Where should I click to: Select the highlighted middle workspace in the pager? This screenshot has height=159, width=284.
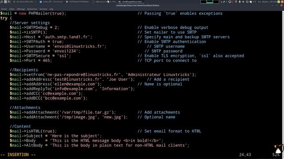click(x=209, y=2)
